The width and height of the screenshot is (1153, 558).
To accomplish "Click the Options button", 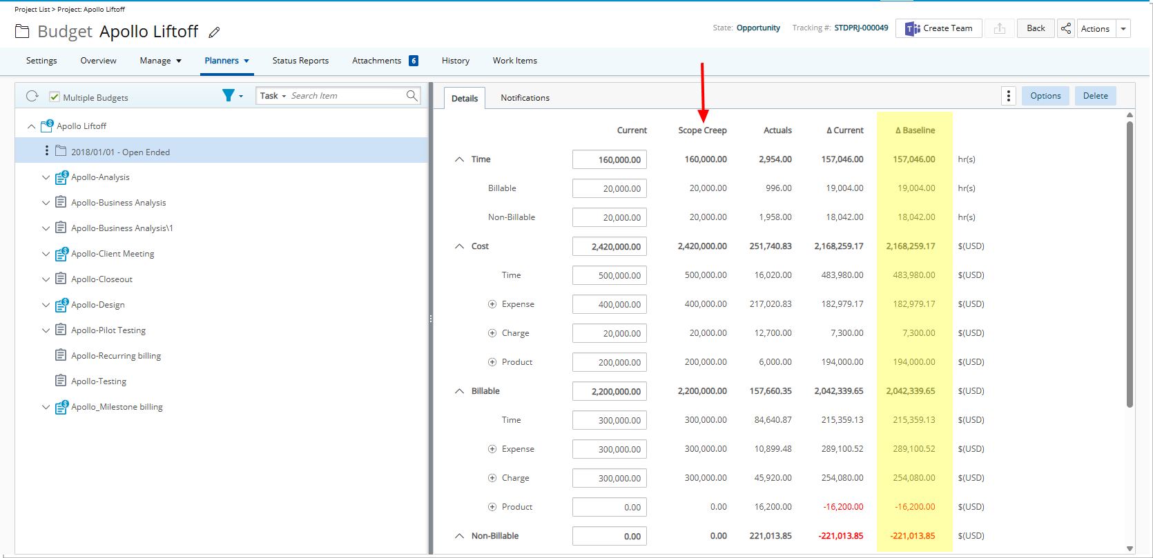I will pos(1045,96).
